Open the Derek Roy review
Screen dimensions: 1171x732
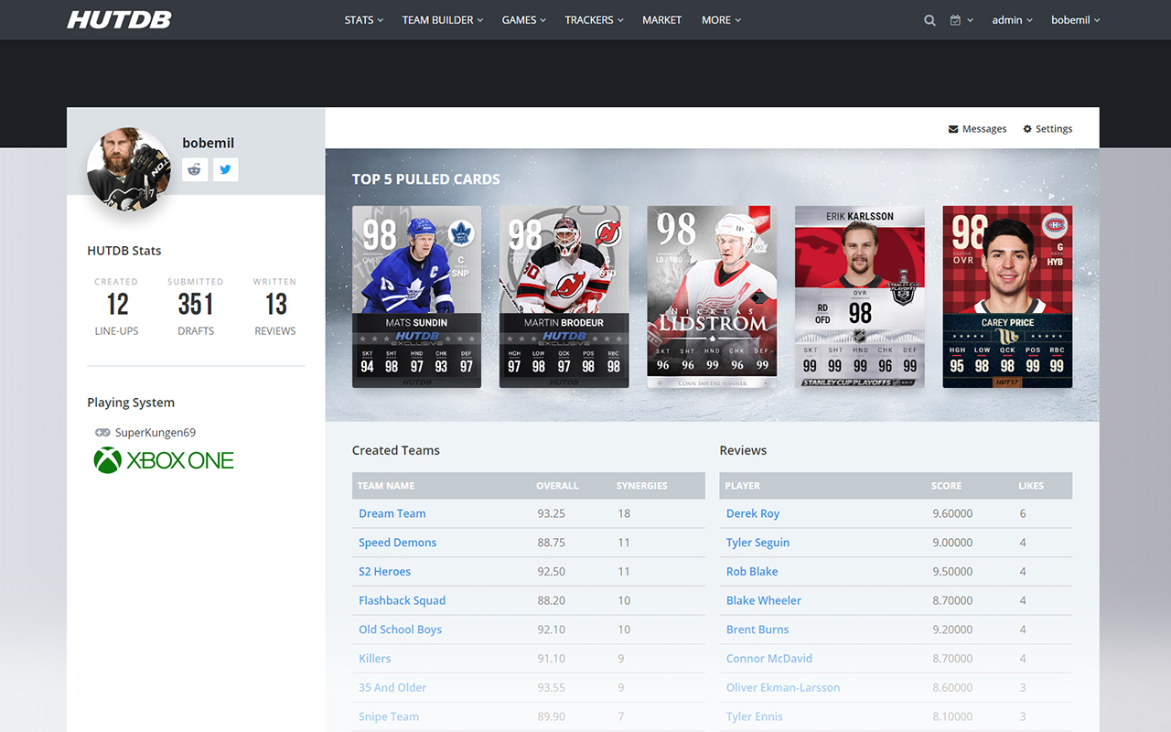(x=752, y=513)
